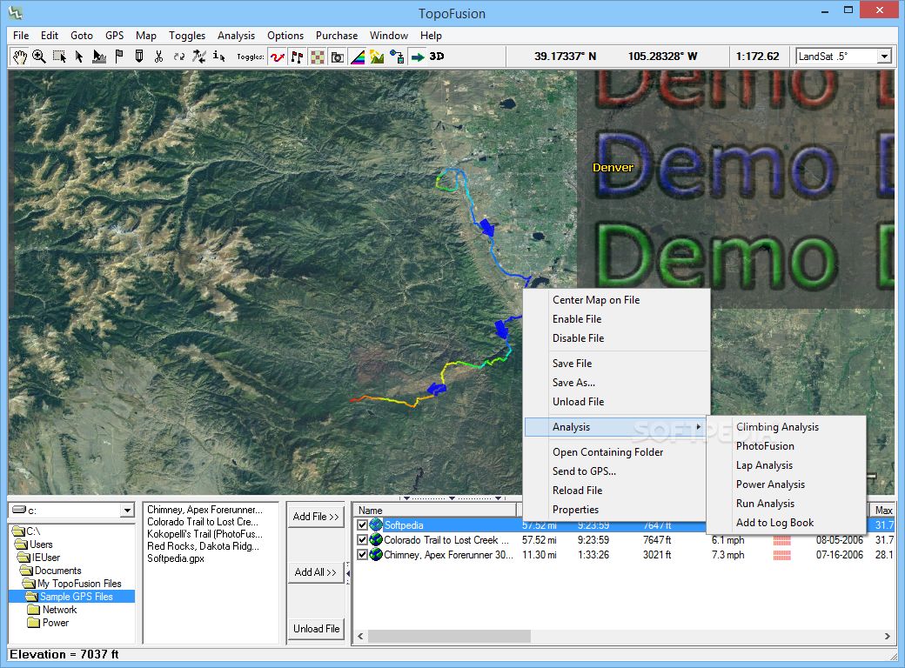This screenshot has height=668, width=905.
Task: Open the 3D view
Action: tap(437, 57)
